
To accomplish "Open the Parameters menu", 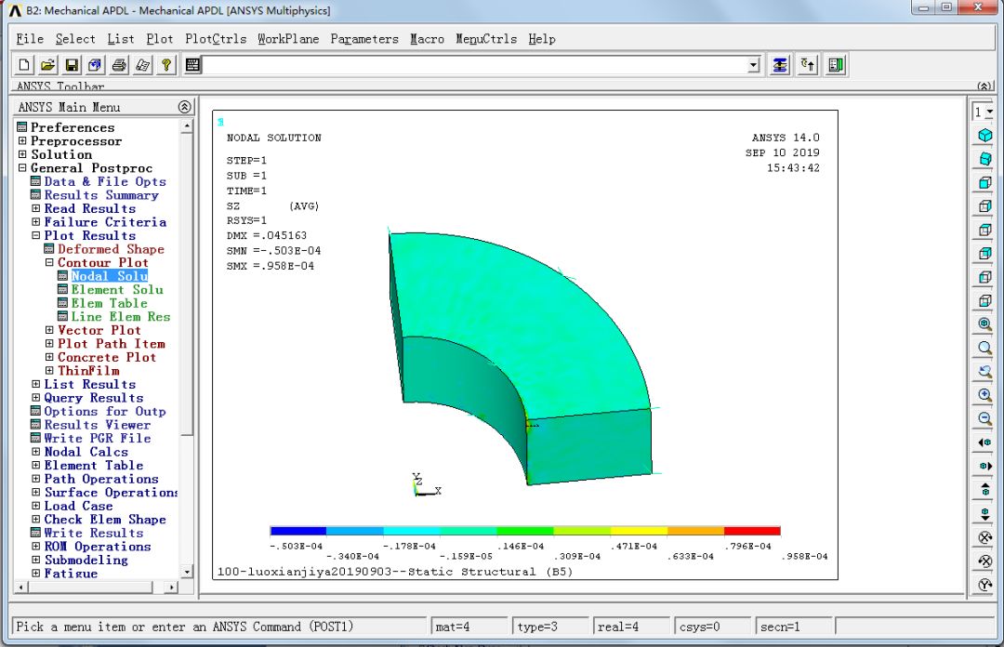I will [364, 39].
